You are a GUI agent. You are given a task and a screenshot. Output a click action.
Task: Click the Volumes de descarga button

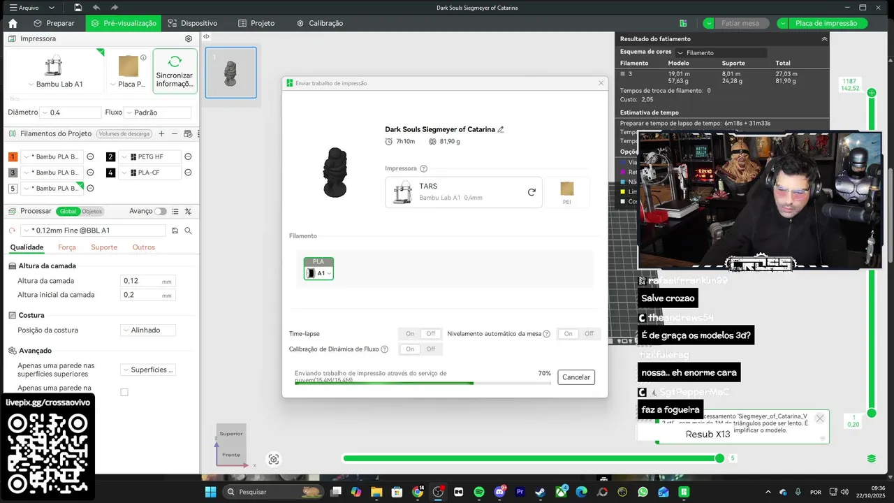click(124, 133)
